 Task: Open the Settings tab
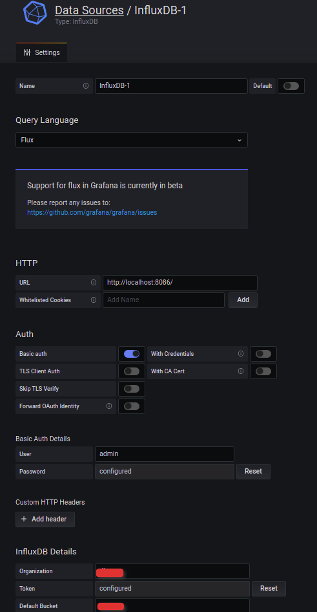point(42,52)
